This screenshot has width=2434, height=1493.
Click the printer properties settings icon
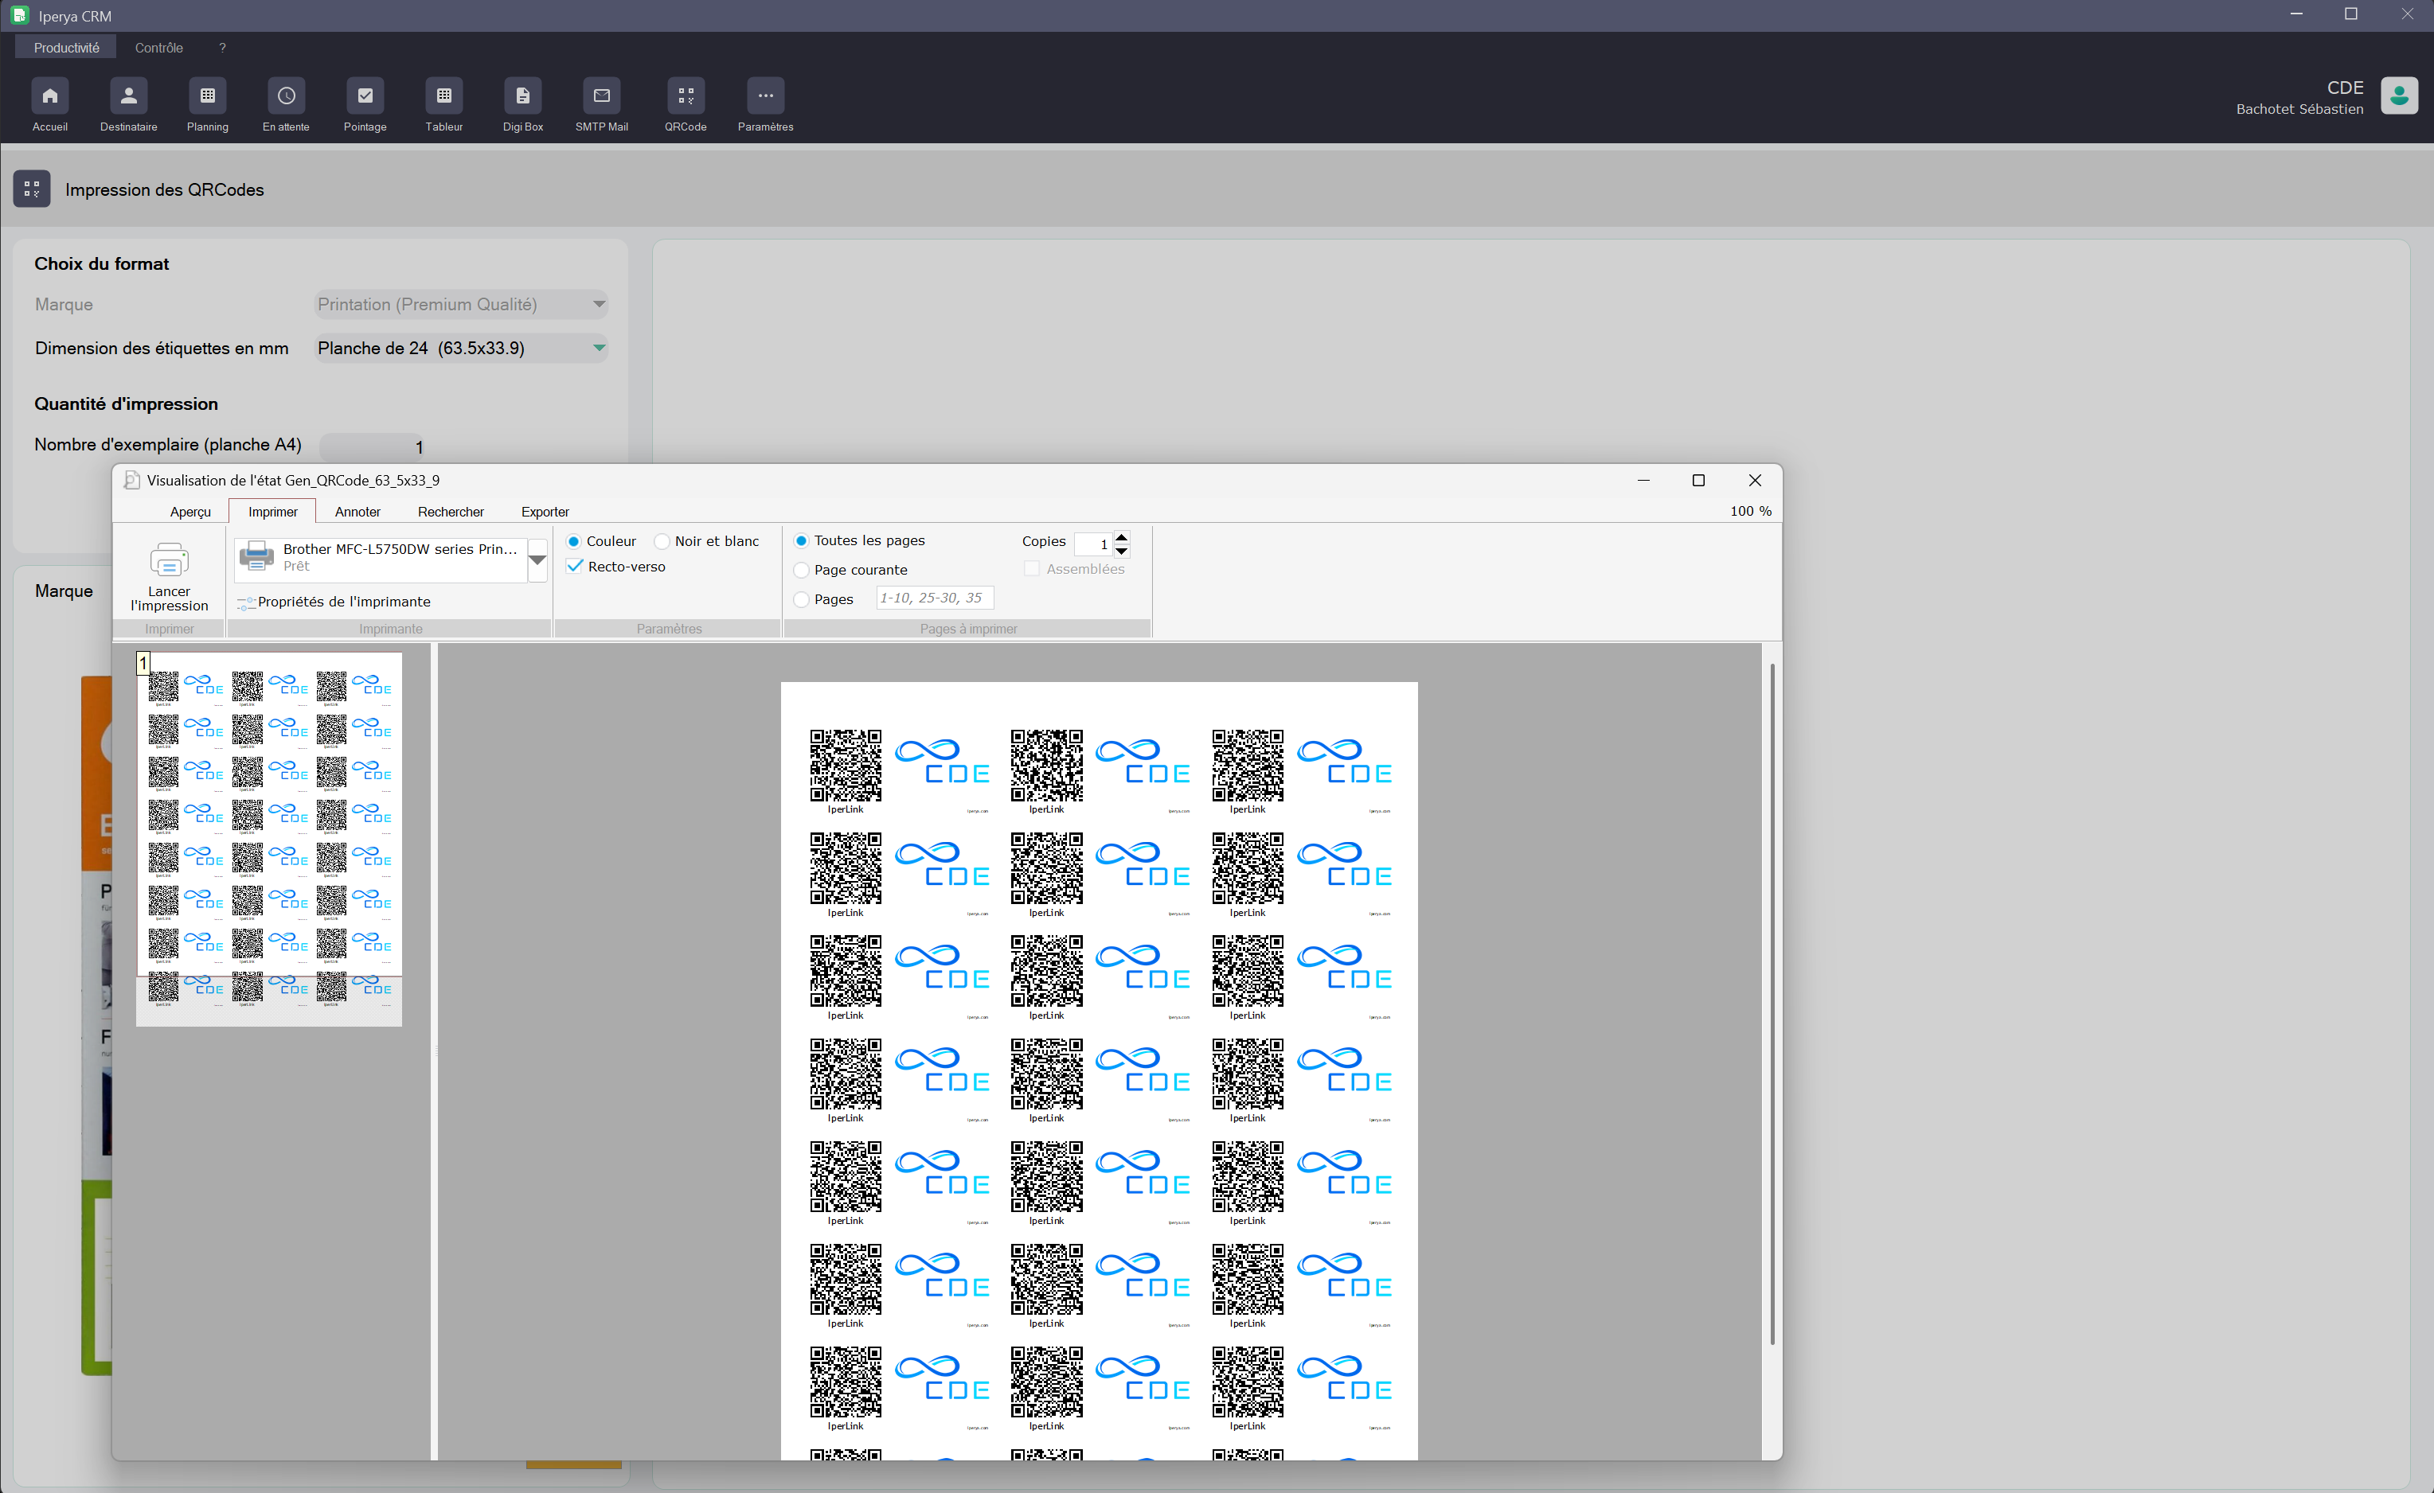[246, 602]
